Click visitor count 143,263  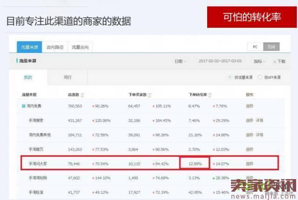[x=75, y=149]
